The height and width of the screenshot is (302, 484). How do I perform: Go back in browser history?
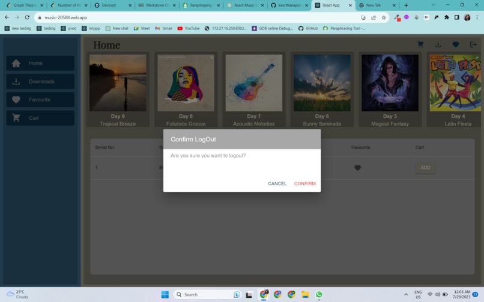(x=7, y=17)
